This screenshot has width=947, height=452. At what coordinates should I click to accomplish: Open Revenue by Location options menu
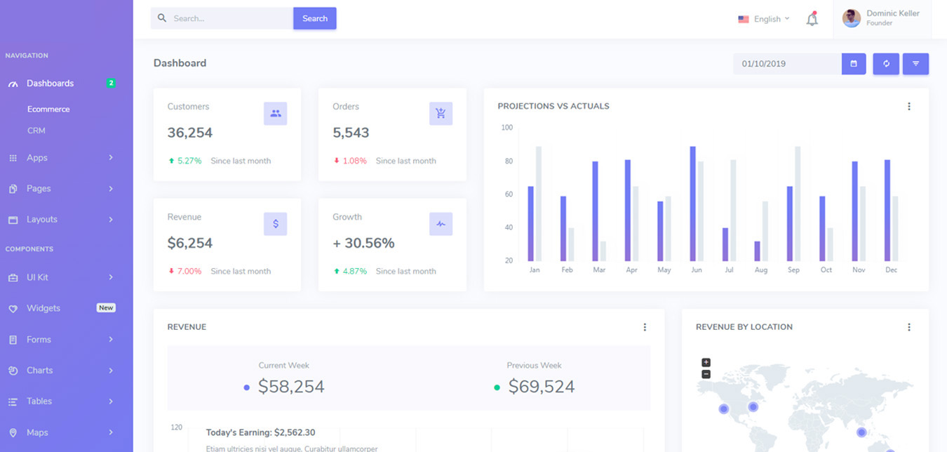click(908, 327)
